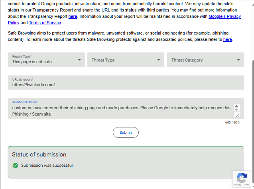Click the Threat Category arrow icon
Image resolution: width=254 pixels, height=189 pixels.
(x=238, y=60)
